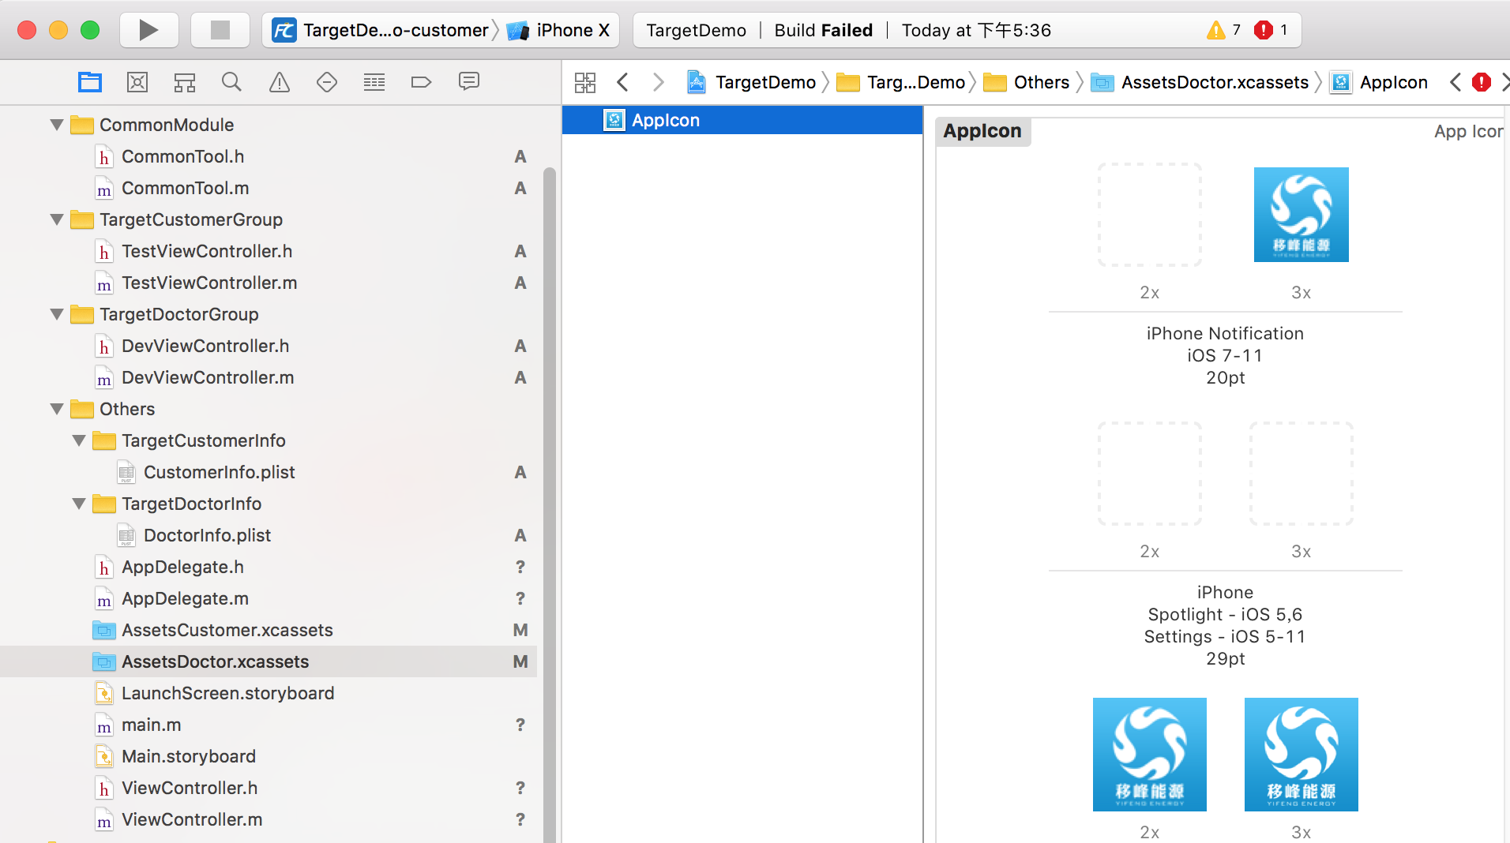Open the Source Control navigator
This screenshot has width=1510, height=843.
pyautogui.click(x=137, y=82)
